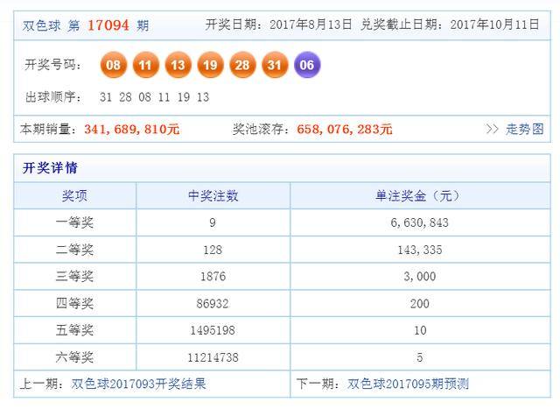Viewport: 560px width, 409px height.
Task: Click the ball order 31 28 08 11 19 13
Action: click(x=154, y=97)
